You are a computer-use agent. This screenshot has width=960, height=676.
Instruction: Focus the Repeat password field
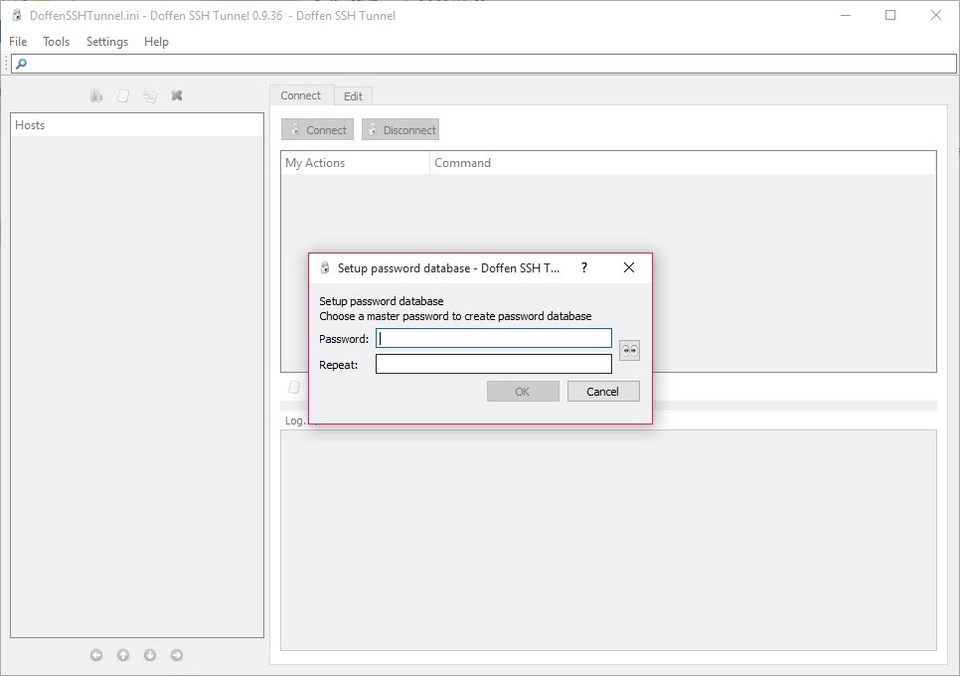point(494,364)
